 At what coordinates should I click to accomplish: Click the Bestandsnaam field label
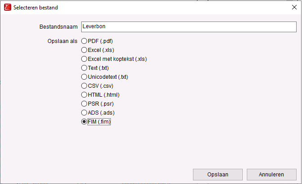pos(58,27)
